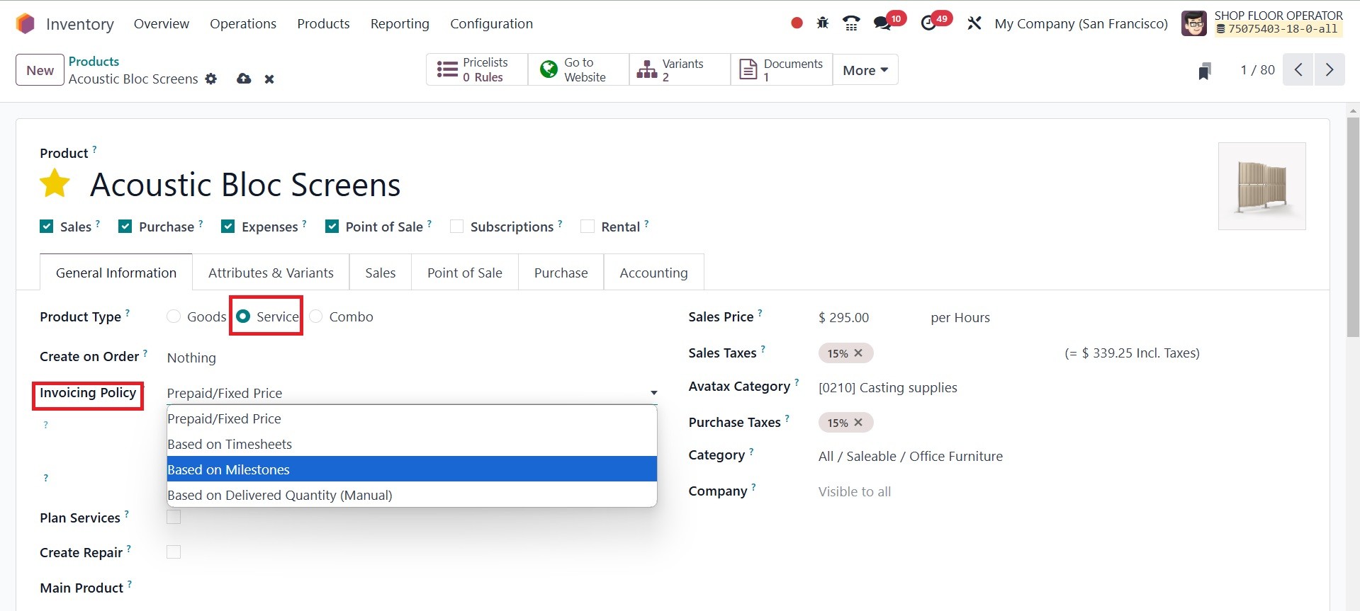Choose Based on Timesheets in the dropdown
This screenshot has width=1360, height=611.
click(230, 444)
